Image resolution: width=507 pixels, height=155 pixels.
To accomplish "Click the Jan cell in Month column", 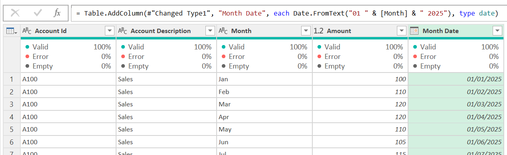I will point(264,79).
